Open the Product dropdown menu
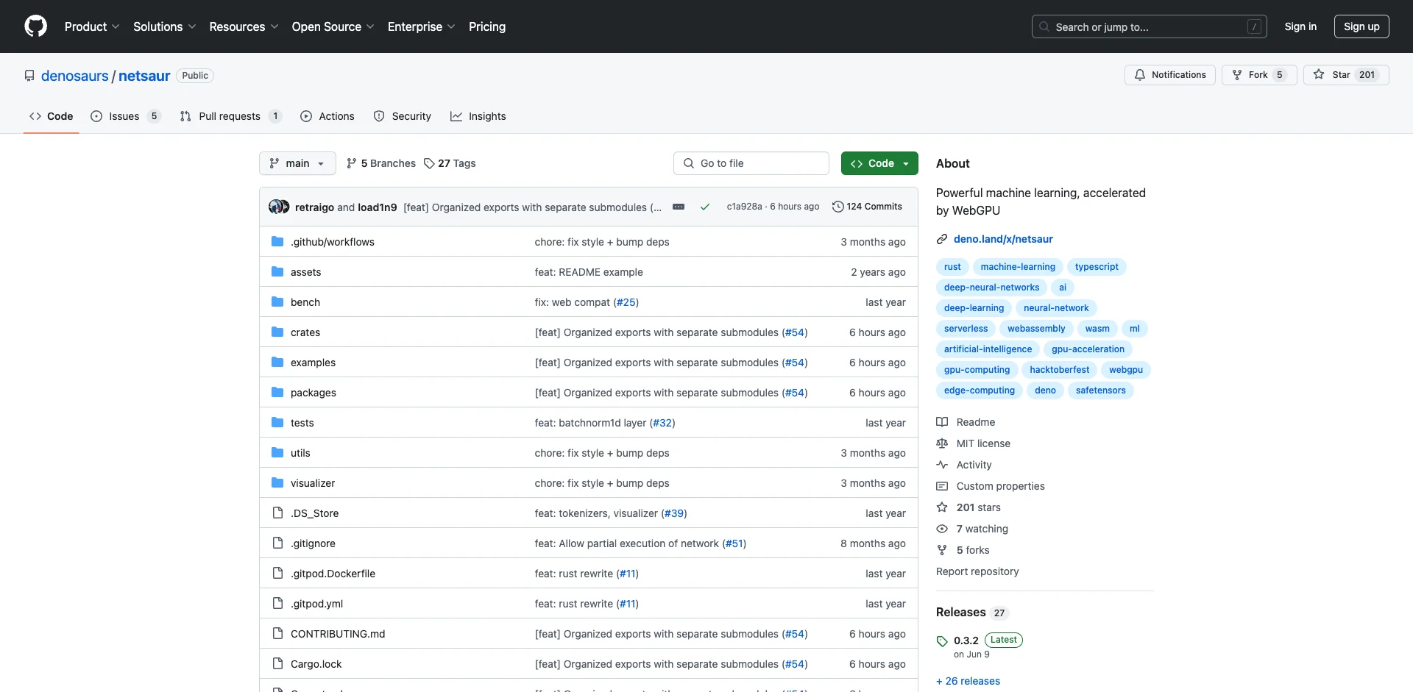The image size is (1413, 692). [92, 26]
